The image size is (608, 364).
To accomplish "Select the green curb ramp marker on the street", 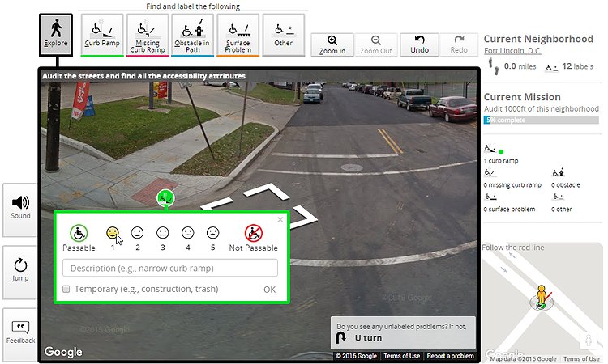I will (x=165, y=198).
